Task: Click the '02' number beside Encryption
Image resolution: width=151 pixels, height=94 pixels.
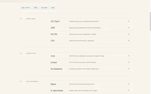Action: click(x=21, y=53)
